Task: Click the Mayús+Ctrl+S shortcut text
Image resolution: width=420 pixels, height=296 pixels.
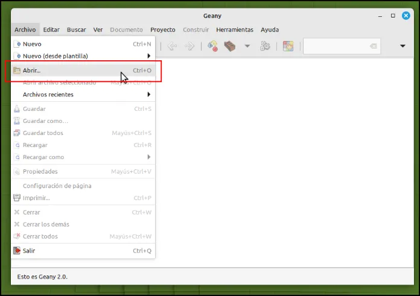Action: (x=132, y=133)
